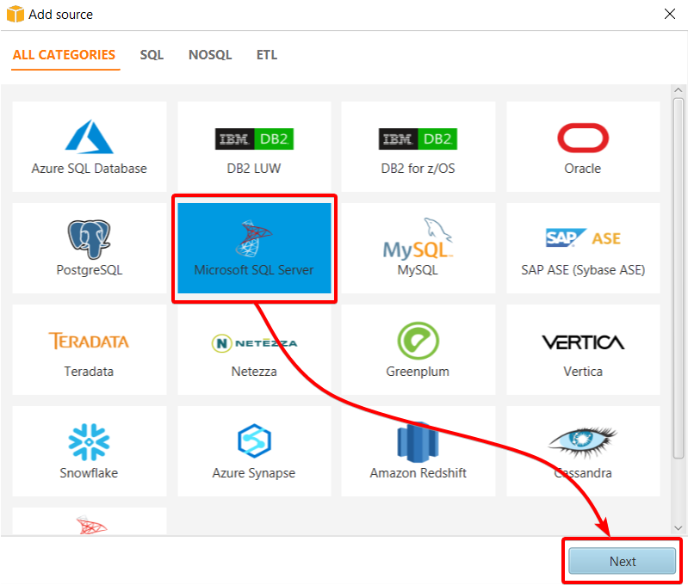Select the Netezza source tile
Viewport: 688px width, 585px height.
click(254, 349)
